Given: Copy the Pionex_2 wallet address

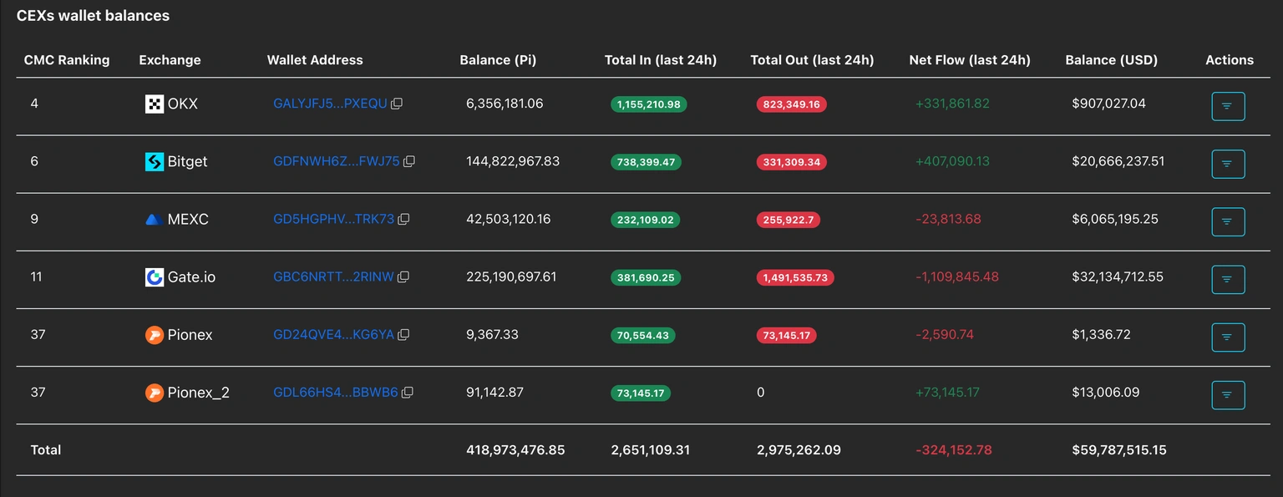Looking at the screenshot, I should tap(408, 392).
